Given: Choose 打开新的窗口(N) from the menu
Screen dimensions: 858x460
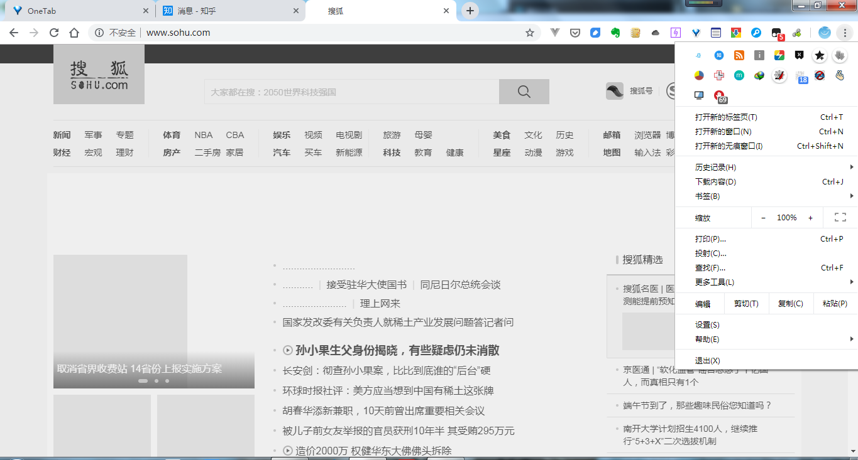Looking at the screenshot, I should pyautogui.click(x=766, y=132).
